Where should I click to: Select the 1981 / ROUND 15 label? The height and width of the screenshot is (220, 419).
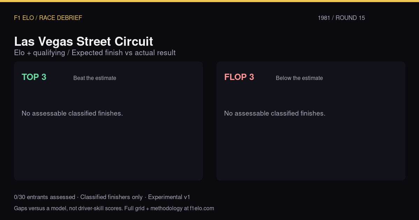[x=341, y=18]
